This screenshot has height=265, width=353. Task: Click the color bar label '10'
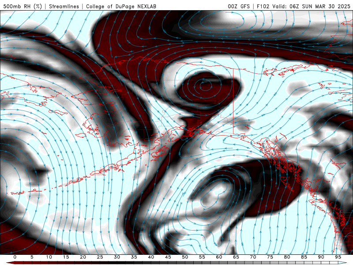tap(49, 257)
